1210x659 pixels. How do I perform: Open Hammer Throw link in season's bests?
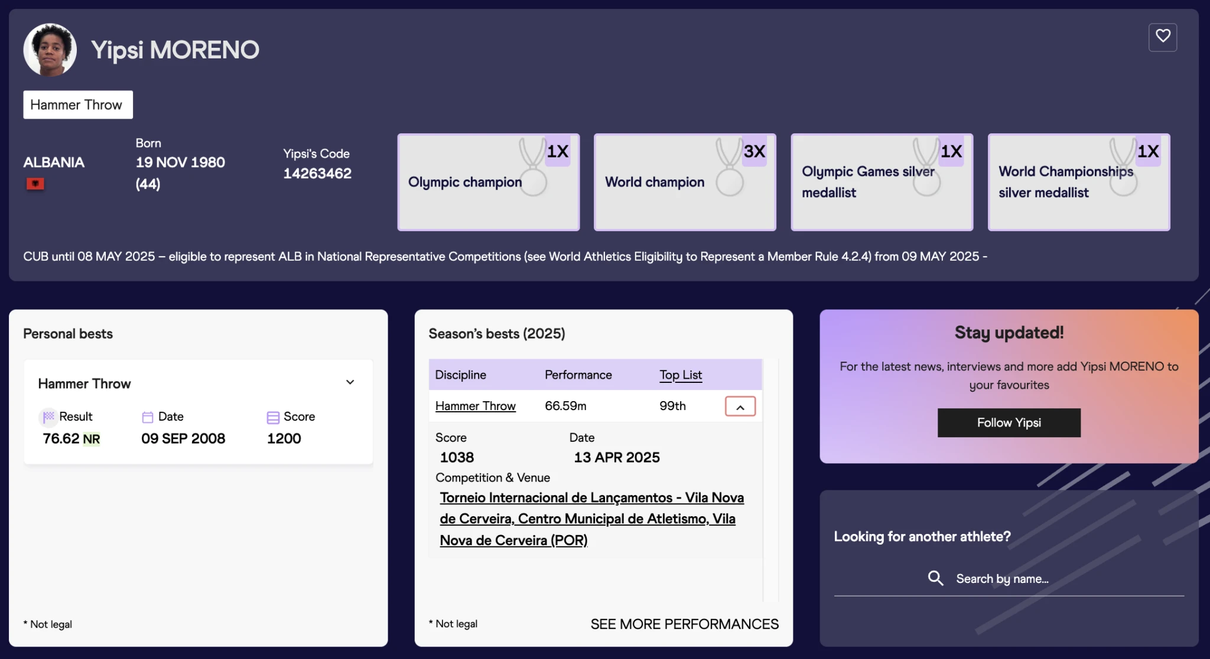click(x=475, y=406)
